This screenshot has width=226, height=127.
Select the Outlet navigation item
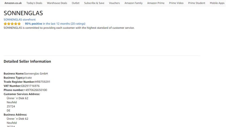coord(75,3)
